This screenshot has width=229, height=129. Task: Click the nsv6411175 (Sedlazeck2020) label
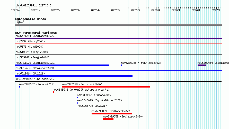36,63
